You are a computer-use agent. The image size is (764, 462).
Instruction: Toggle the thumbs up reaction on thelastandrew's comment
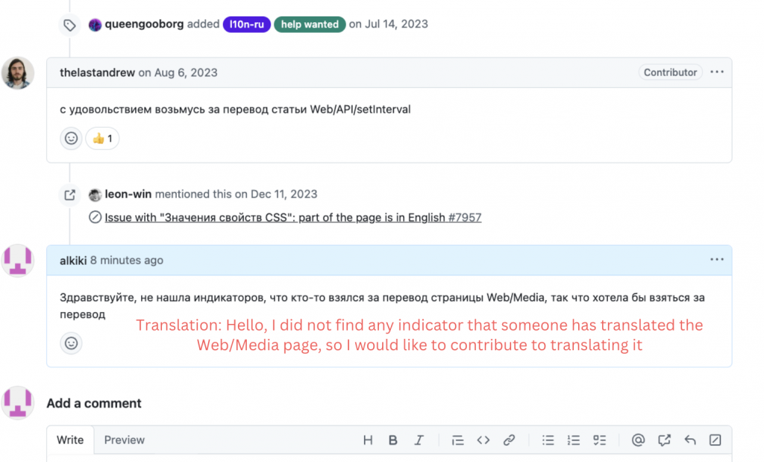(x=102, y=138)
